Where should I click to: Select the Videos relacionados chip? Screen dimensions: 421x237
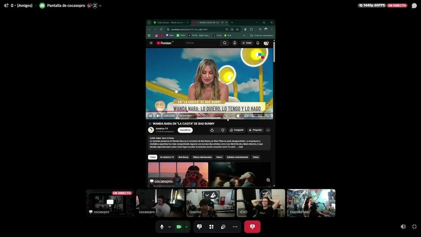coord(202,157)
